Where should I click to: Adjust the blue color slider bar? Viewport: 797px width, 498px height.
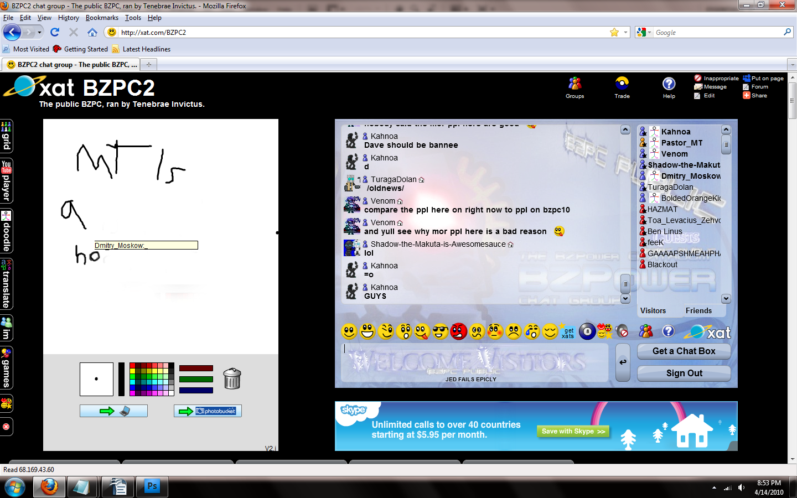point(196,390)
